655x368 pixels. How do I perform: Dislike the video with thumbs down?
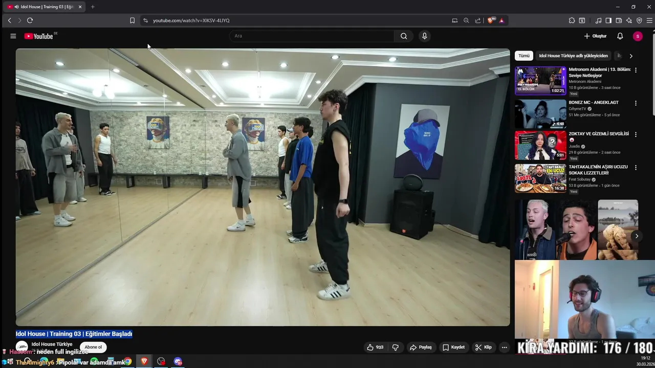click(x=396, y=347)
